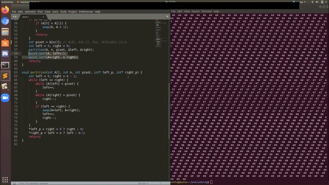Click the '*right_p = left < n' line
The height and width of the screenshot is (185, 329).
point(57,133)
